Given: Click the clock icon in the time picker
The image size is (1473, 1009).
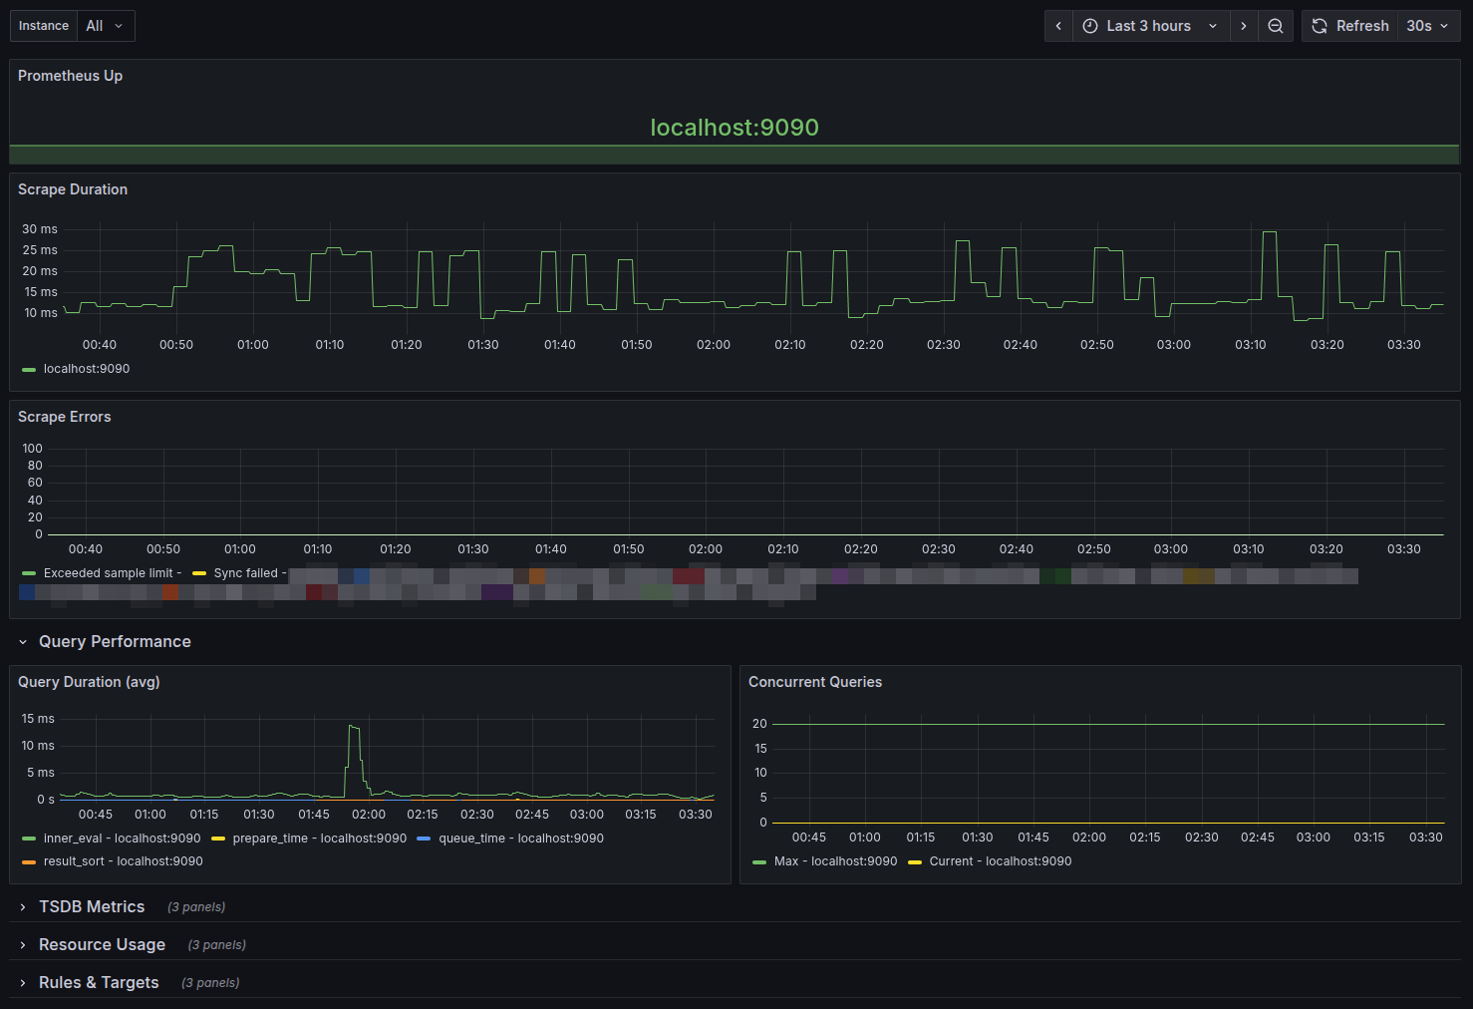Looking at the screenshot, I should [x=1090, y=25].
